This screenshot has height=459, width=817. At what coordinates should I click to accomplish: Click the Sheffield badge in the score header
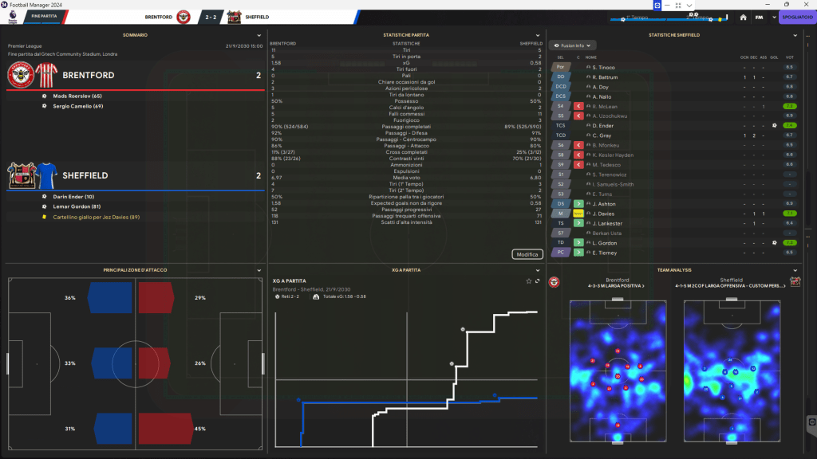click(x=235, y=16)
